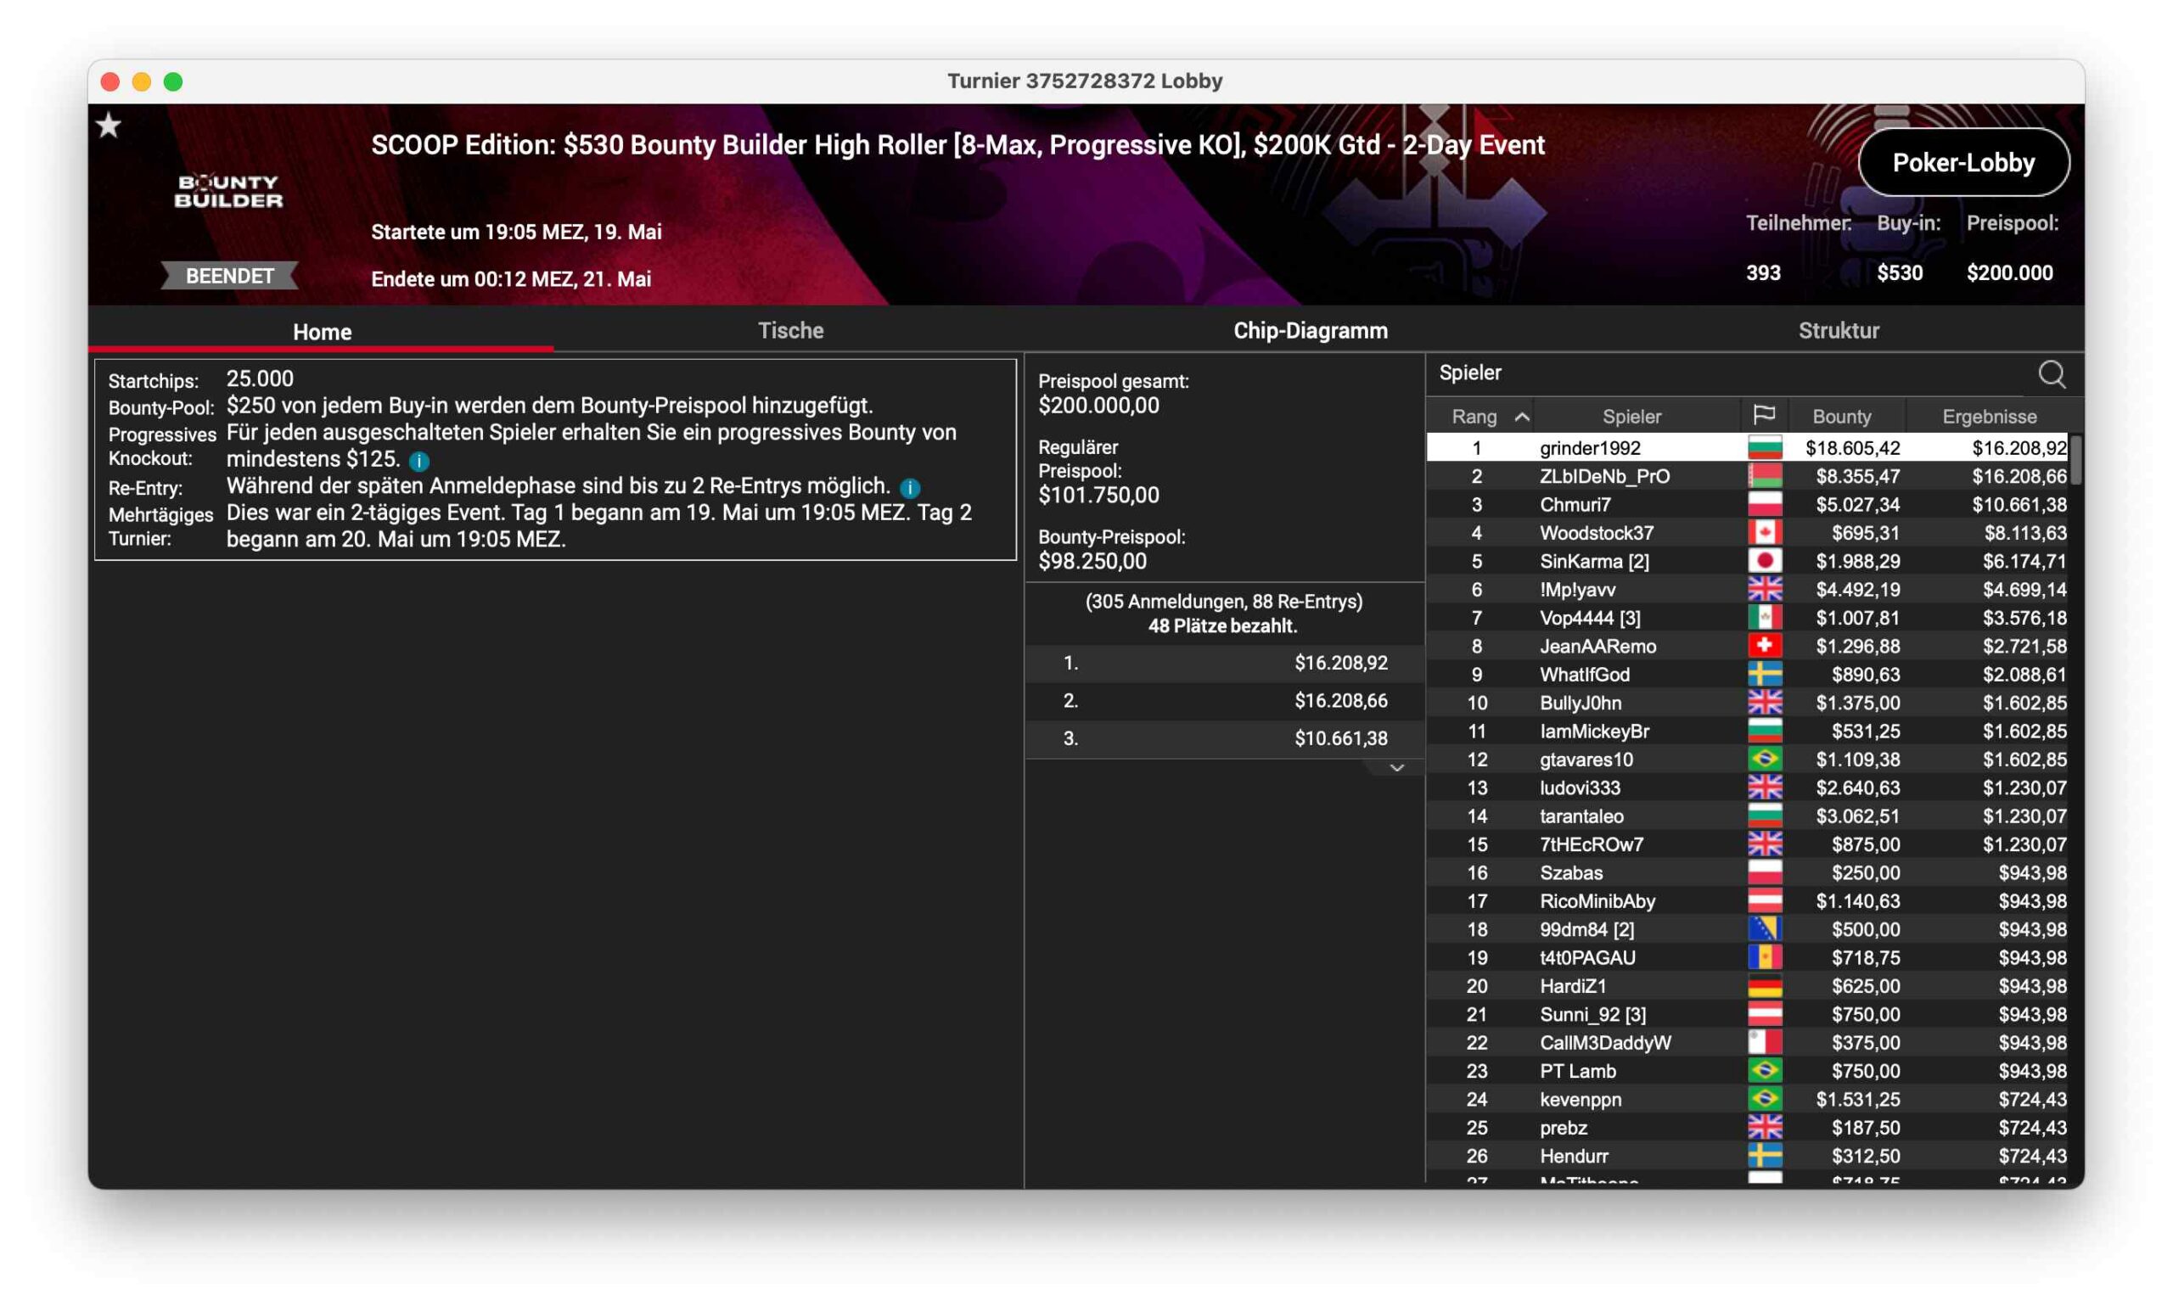Click info icon next to Progressive Knockout text

pos(419,460)
